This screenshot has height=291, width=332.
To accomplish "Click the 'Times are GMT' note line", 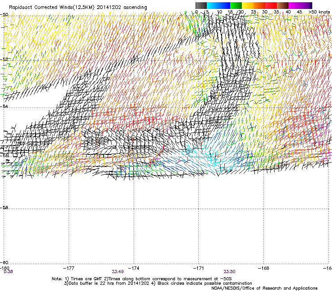I will pos(142,279).
